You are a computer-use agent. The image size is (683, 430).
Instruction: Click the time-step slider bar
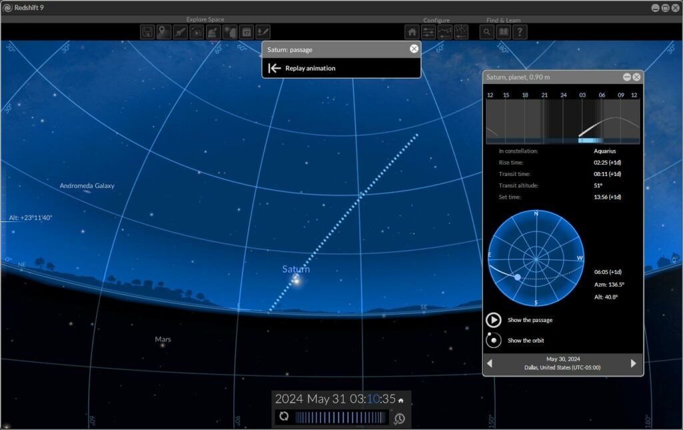click(x=341, y=417)
